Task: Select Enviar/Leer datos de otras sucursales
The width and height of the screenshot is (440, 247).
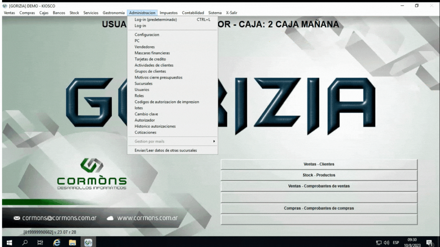Action: 173,151
